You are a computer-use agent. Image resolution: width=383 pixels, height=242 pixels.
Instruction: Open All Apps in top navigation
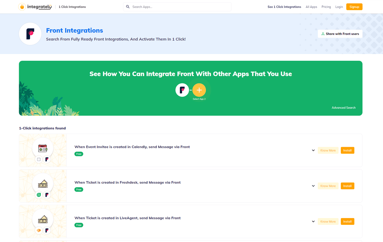(x=312, y=7)
